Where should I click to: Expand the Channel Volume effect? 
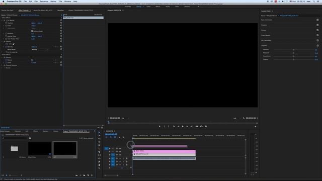[2, 65]
